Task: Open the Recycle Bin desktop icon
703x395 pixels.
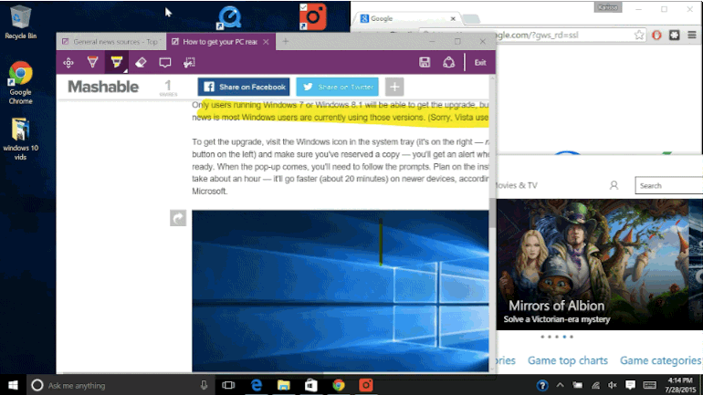Action: [x=20, y=22]
